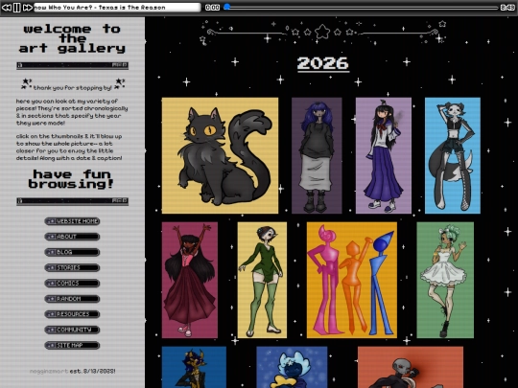Click the music progress slider handle
518x388 pixels.
tap(227, 7)
